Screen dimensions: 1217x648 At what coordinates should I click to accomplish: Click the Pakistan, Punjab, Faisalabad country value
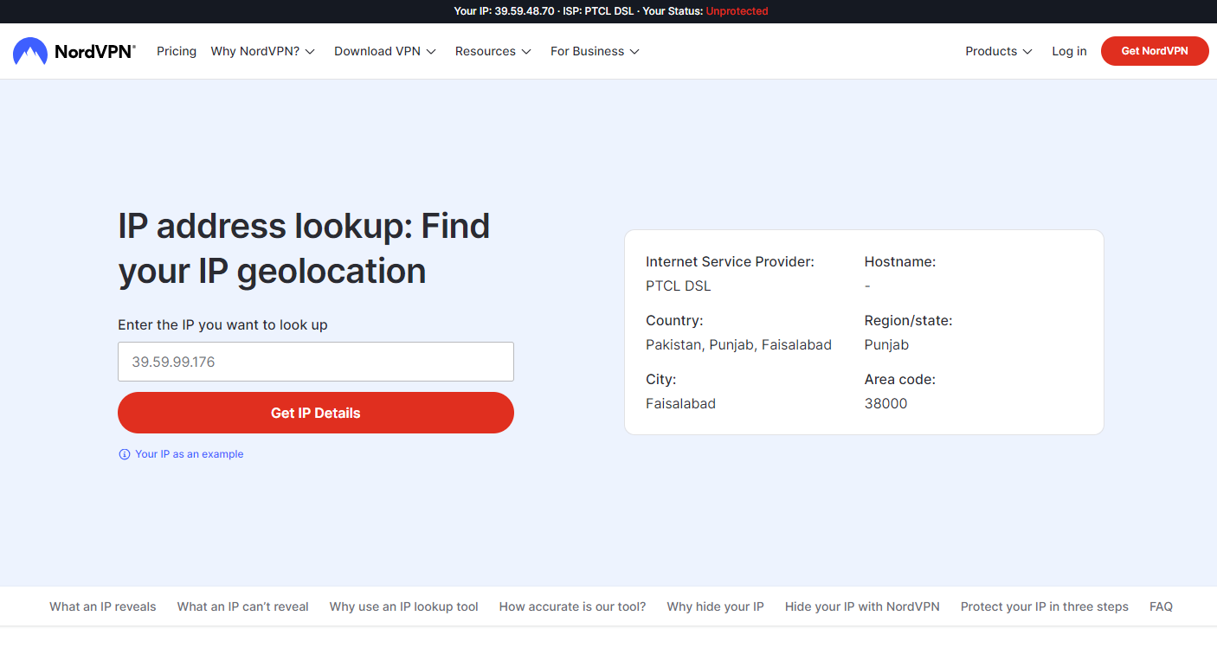tap(738, 344)
